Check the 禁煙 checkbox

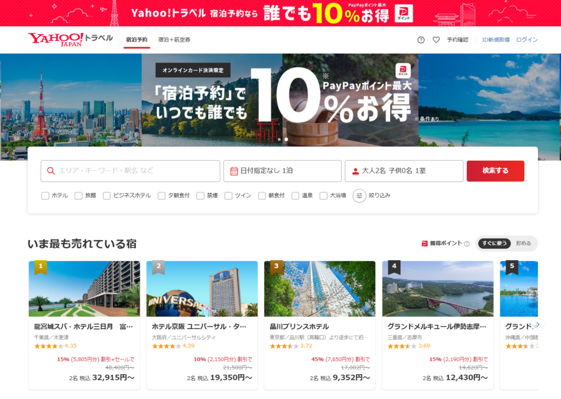(201, 196)
